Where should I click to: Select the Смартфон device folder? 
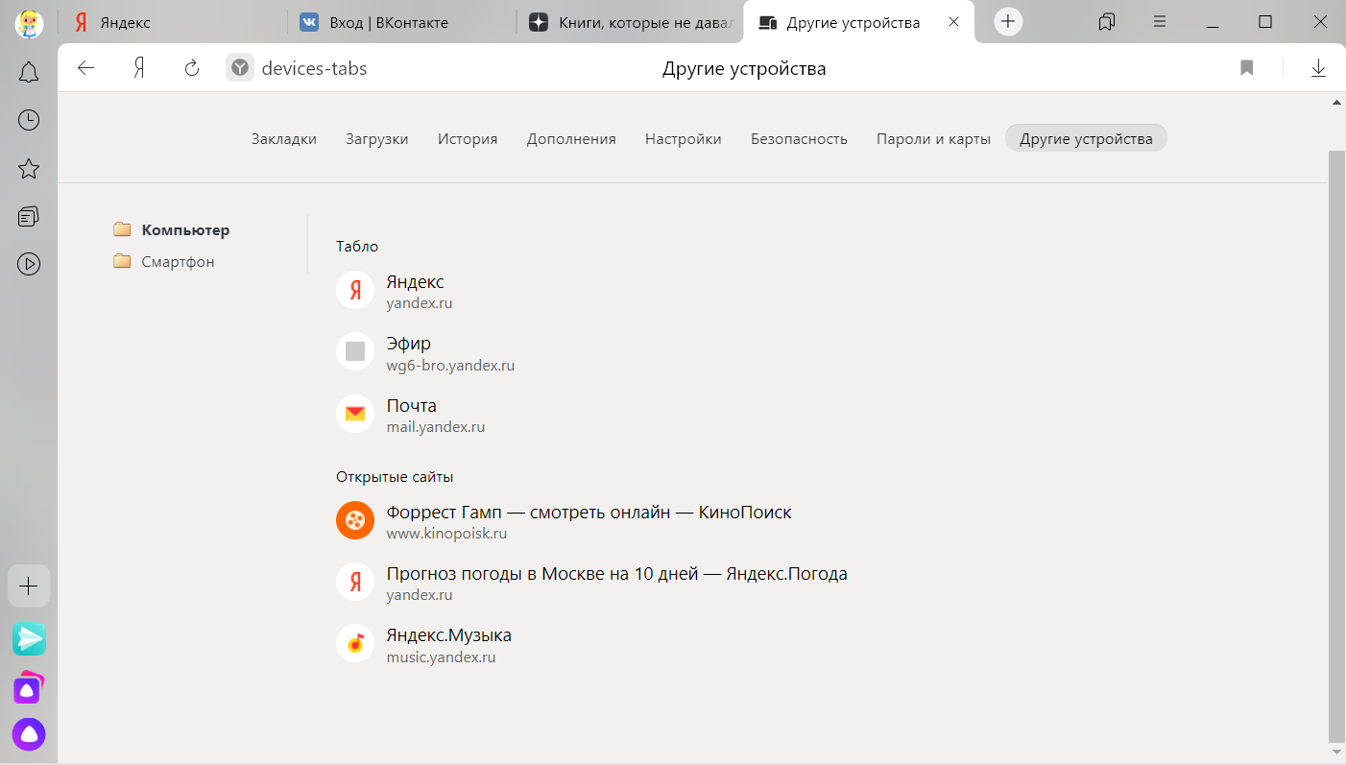click(x=164, y=261)
